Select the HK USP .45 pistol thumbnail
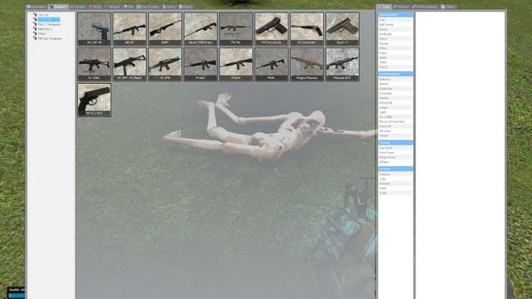This screenshot has height=299, width=532. (x=94, y=29)
